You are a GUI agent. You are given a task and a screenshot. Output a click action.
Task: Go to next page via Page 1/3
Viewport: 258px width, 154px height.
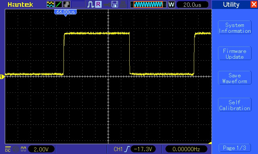tap(234, 148)
